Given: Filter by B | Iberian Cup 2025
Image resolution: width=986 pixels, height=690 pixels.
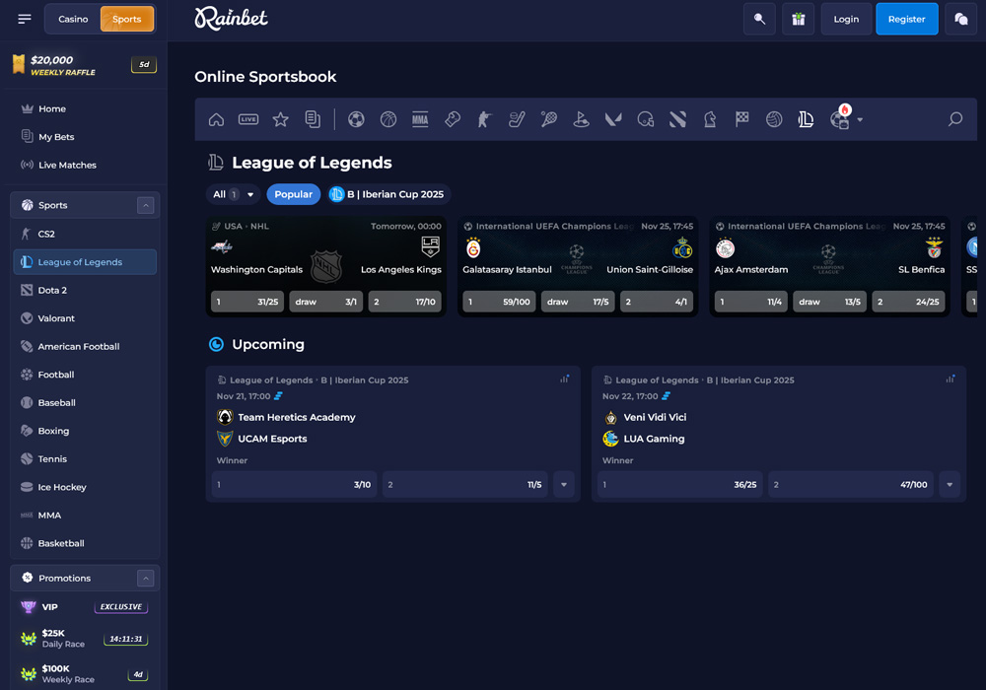Looking at the screenshot, I should [x=387, y=194].
